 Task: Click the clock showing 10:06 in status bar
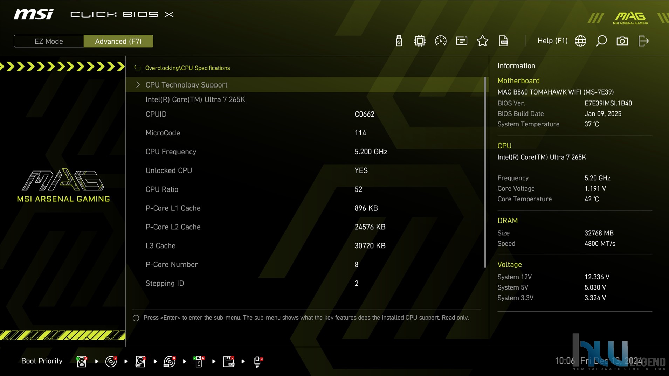(565, 361)
